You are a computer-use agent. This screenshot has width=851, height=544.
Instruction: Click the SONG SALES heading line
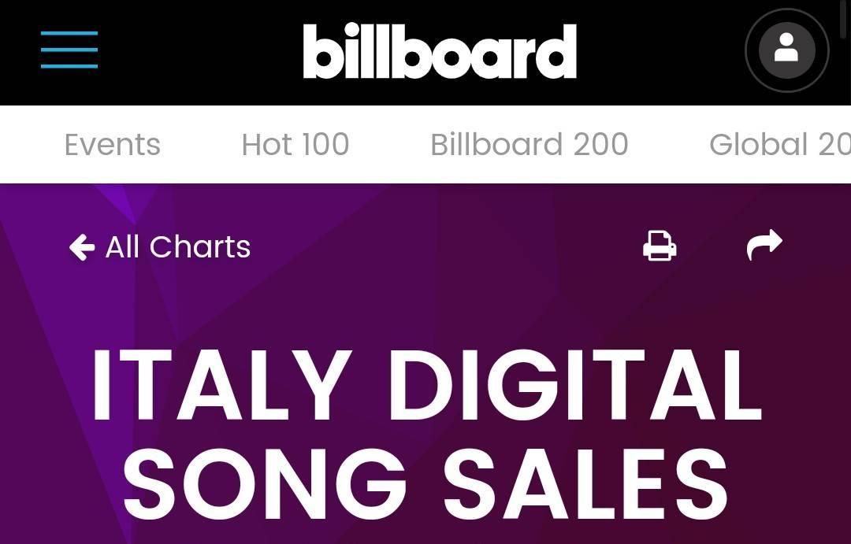click(425, 484)
